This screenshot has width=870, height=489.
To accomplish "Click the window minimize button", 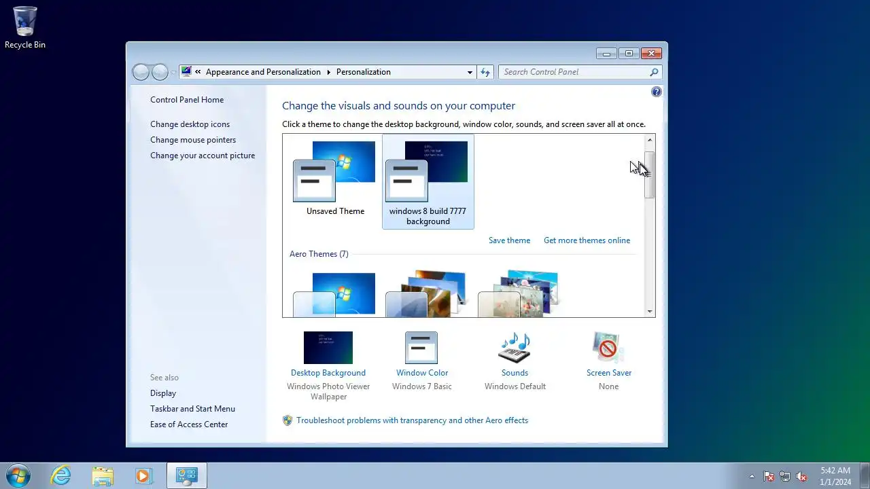I will coord(607,54).
